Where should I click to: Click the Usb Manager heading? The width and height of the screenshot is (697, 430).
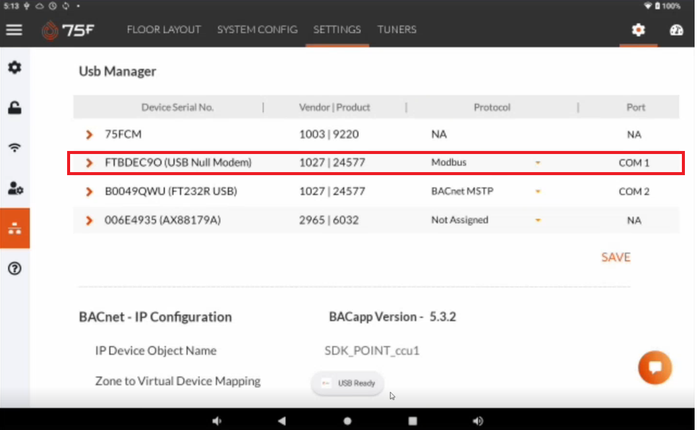117,71
